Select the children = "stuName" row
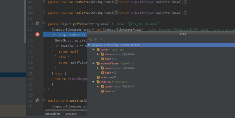 (161, 82)
